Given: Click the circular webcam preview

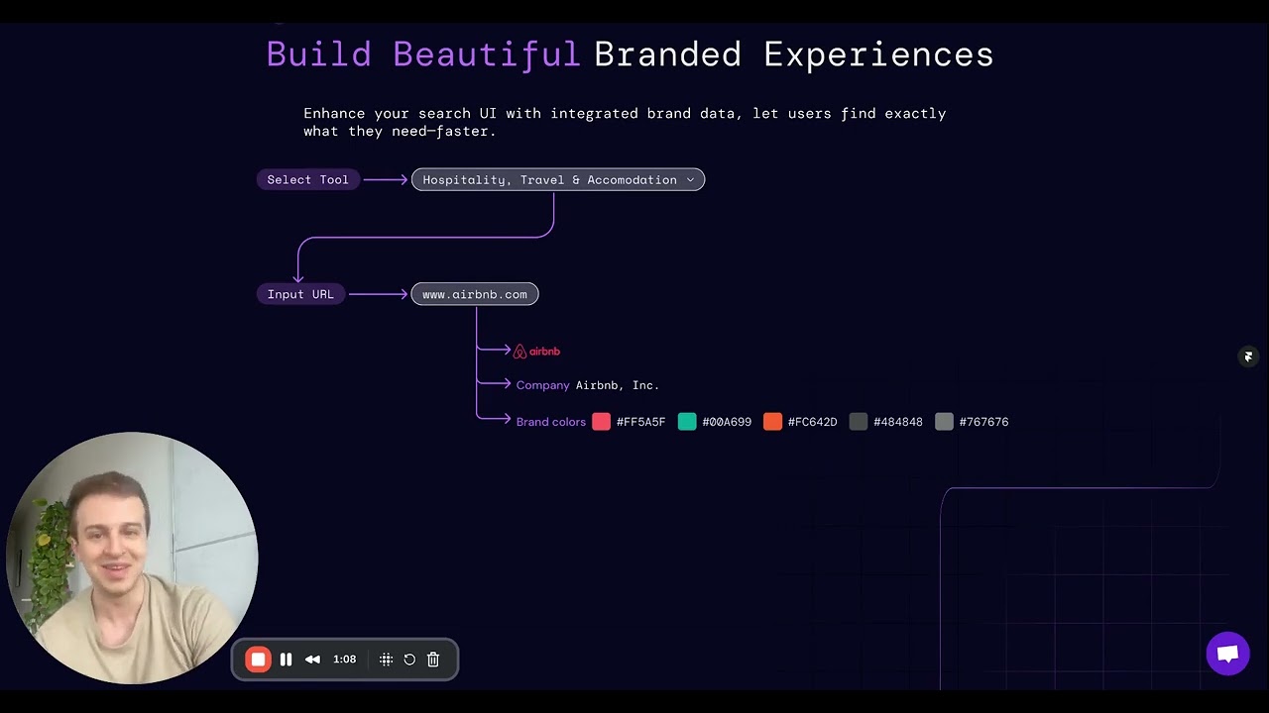Looking at the screenshot, I should tap(132, 558).
